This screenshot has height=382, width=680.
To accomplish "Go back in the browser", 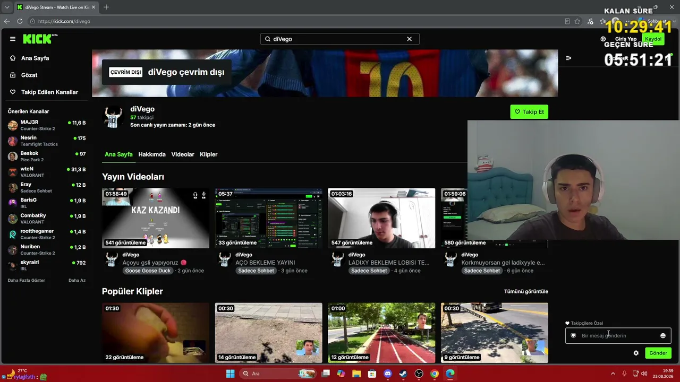I will click(7, 21).
